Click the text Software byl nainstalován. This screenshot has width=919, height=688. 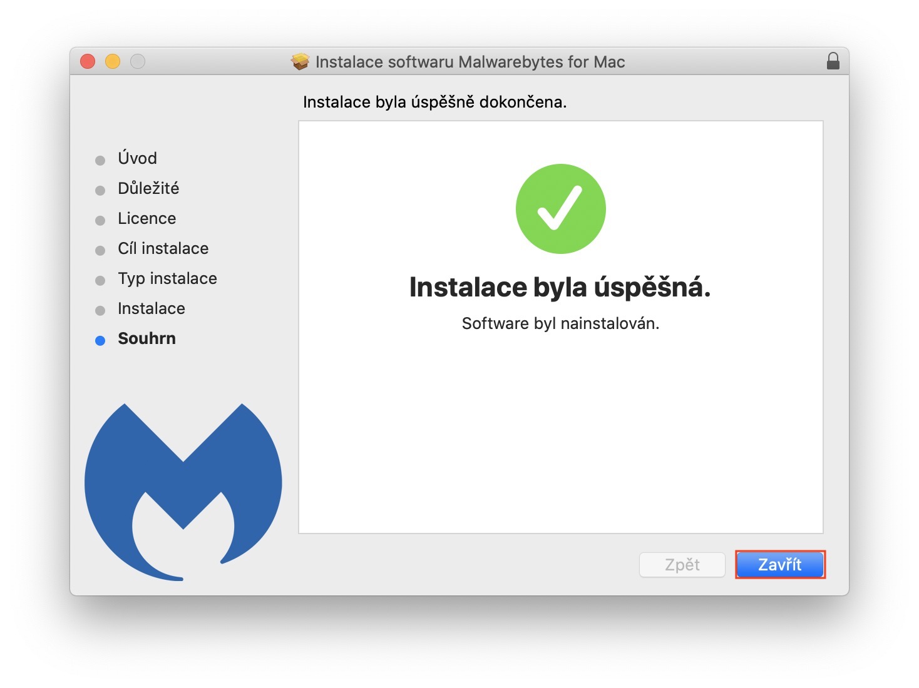pyautogui.click(x=561, y=323)
